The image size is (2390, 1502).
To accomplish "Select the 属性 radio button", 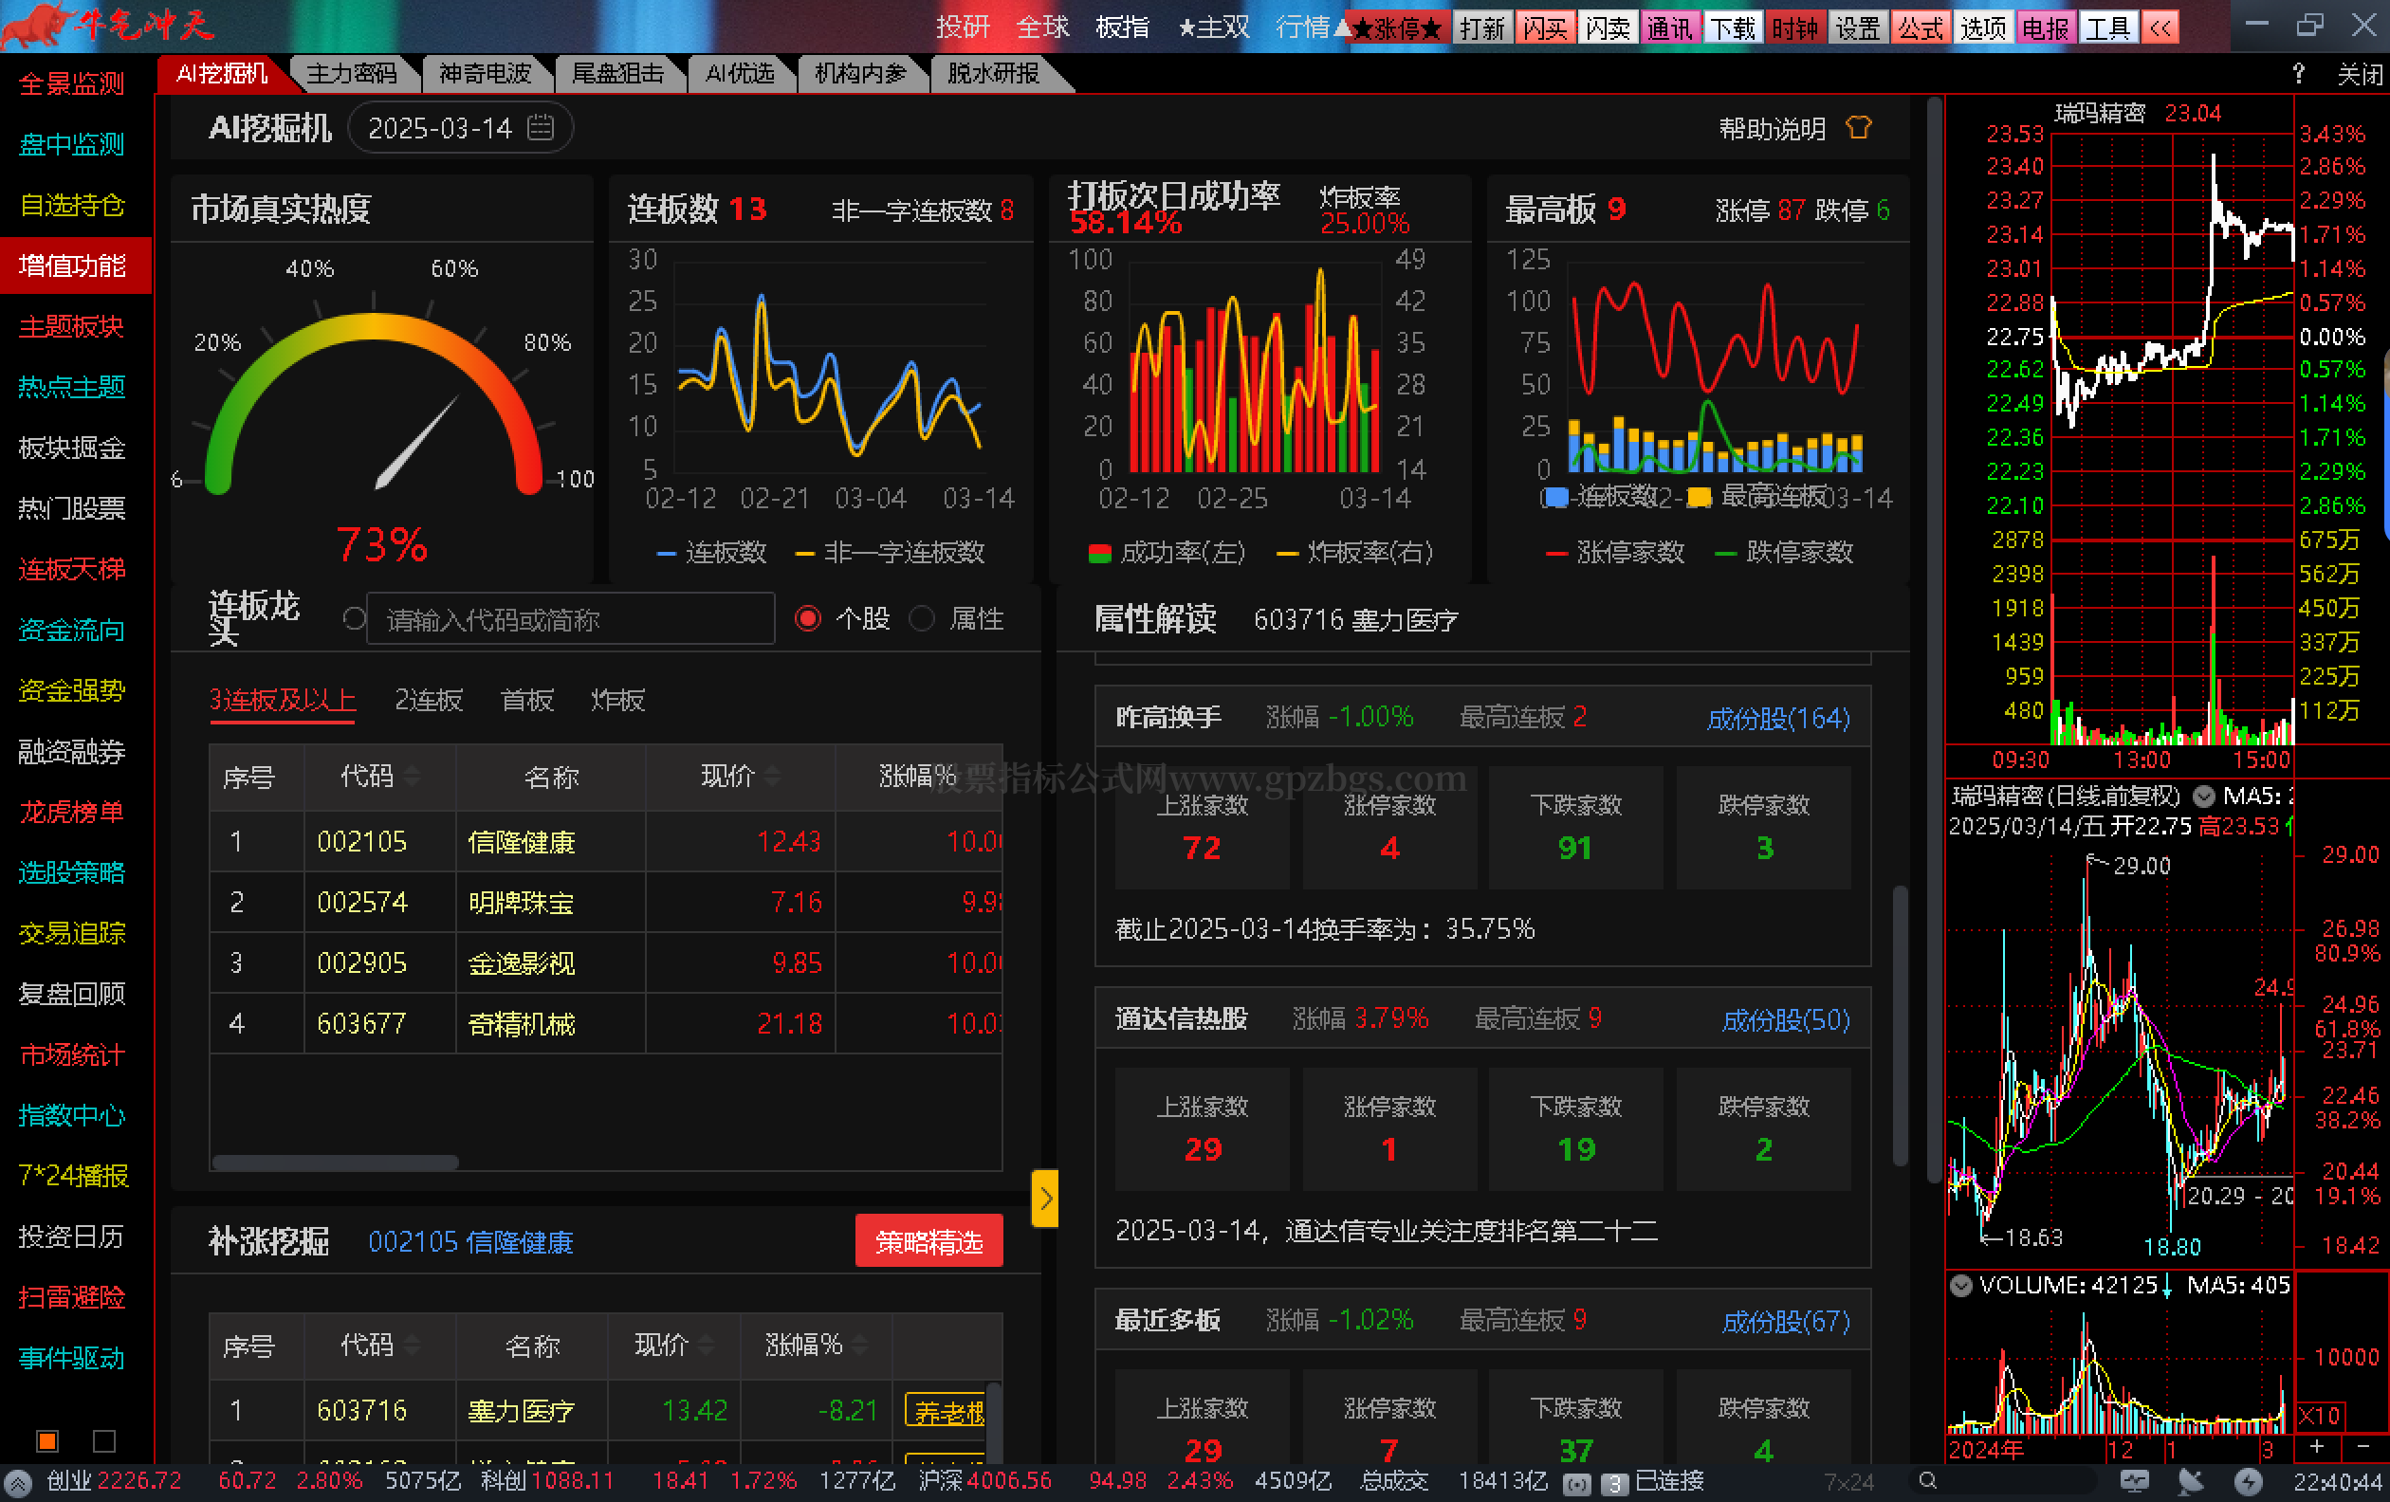I will tap(922, 618).
